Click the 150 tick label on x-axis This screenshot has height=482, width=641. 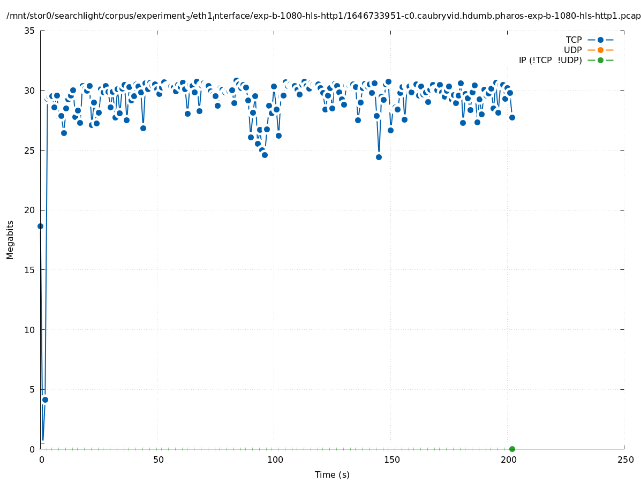(391, 460)
